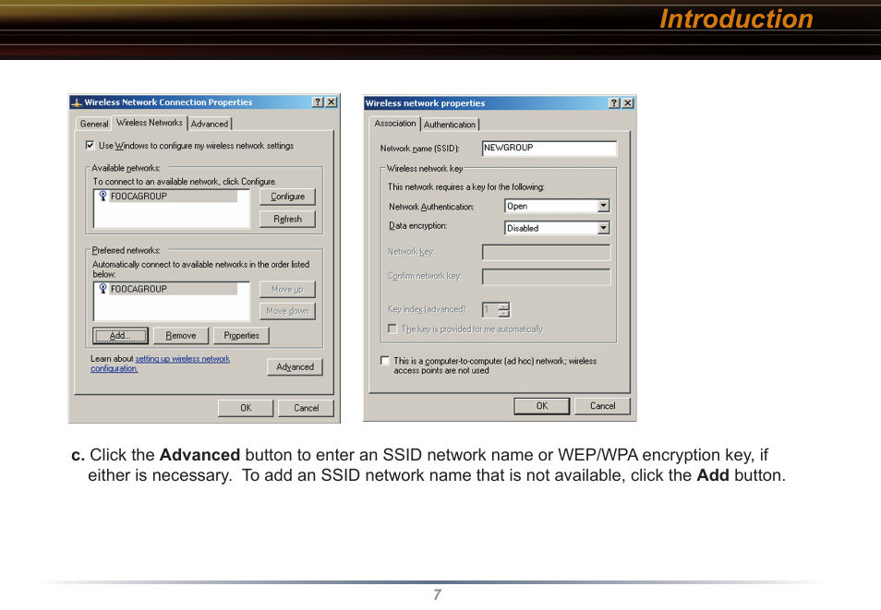
Task: Switch to the General tab
Action: 94,124
